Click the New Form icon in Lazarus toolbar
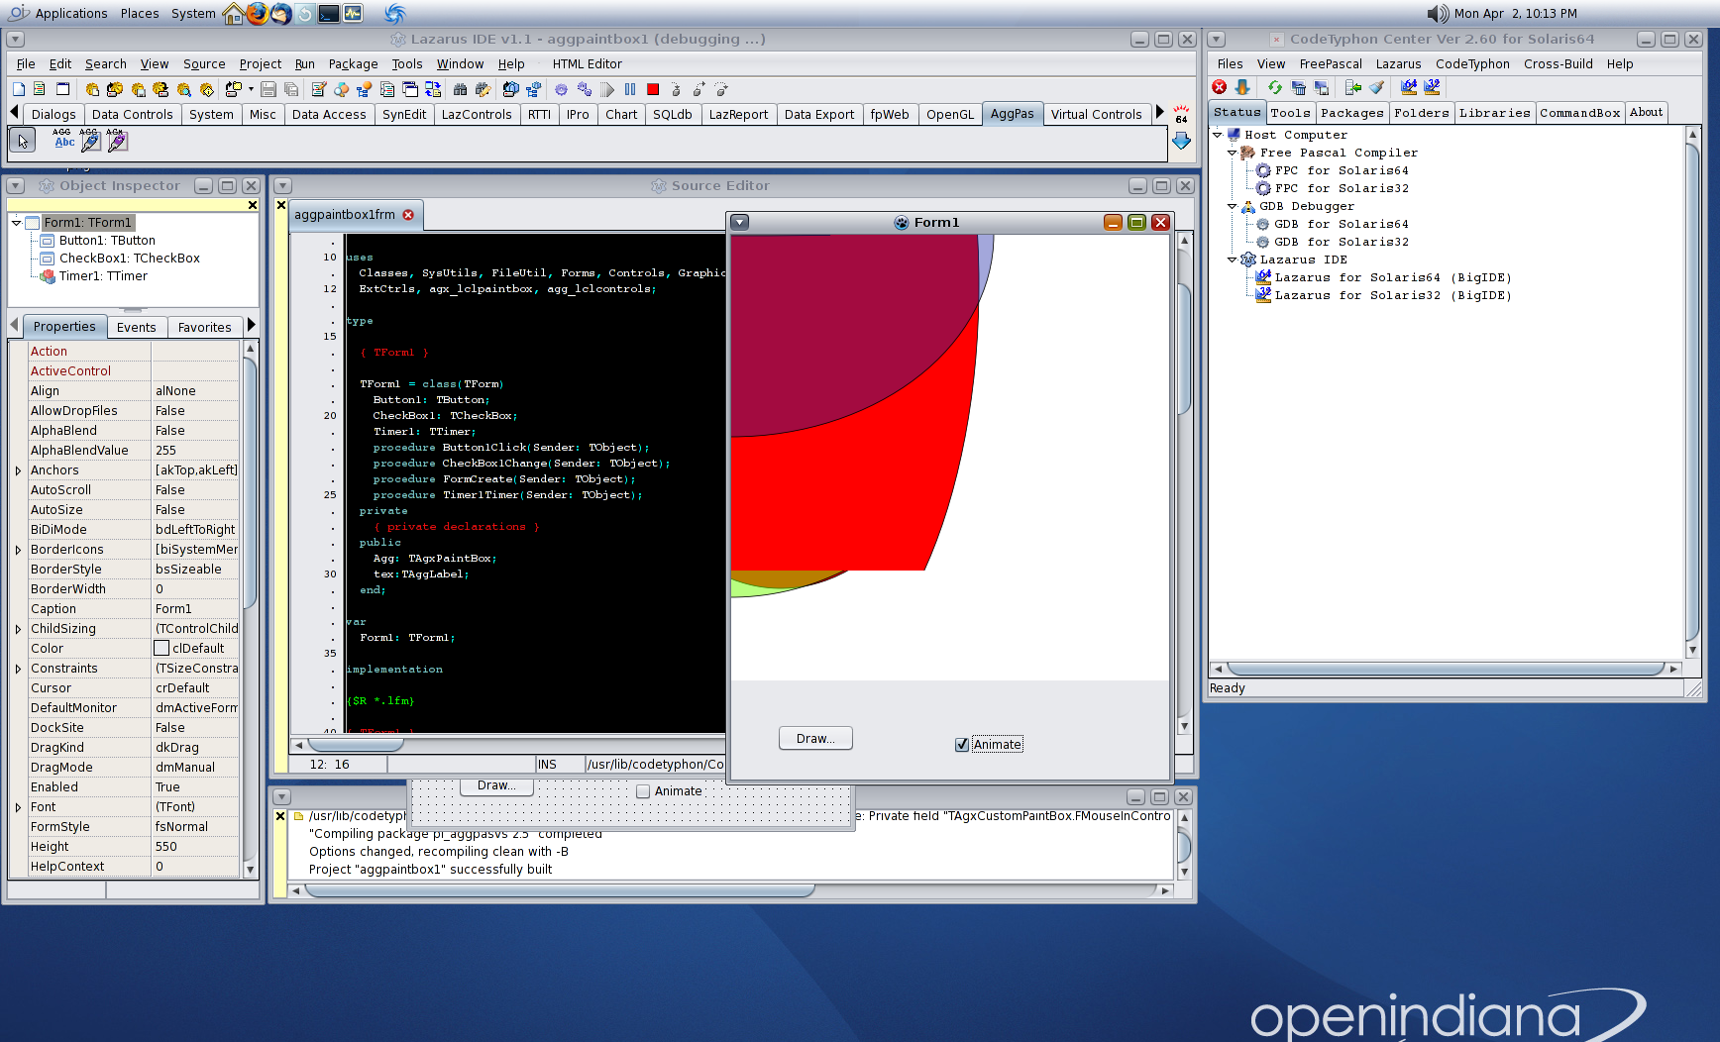The image size is (1720, 1042). point(62,89)
